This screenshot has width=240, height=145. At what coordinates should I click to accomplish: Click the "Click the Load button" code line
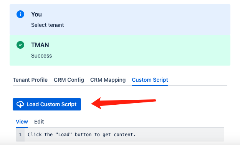point(81,135)
